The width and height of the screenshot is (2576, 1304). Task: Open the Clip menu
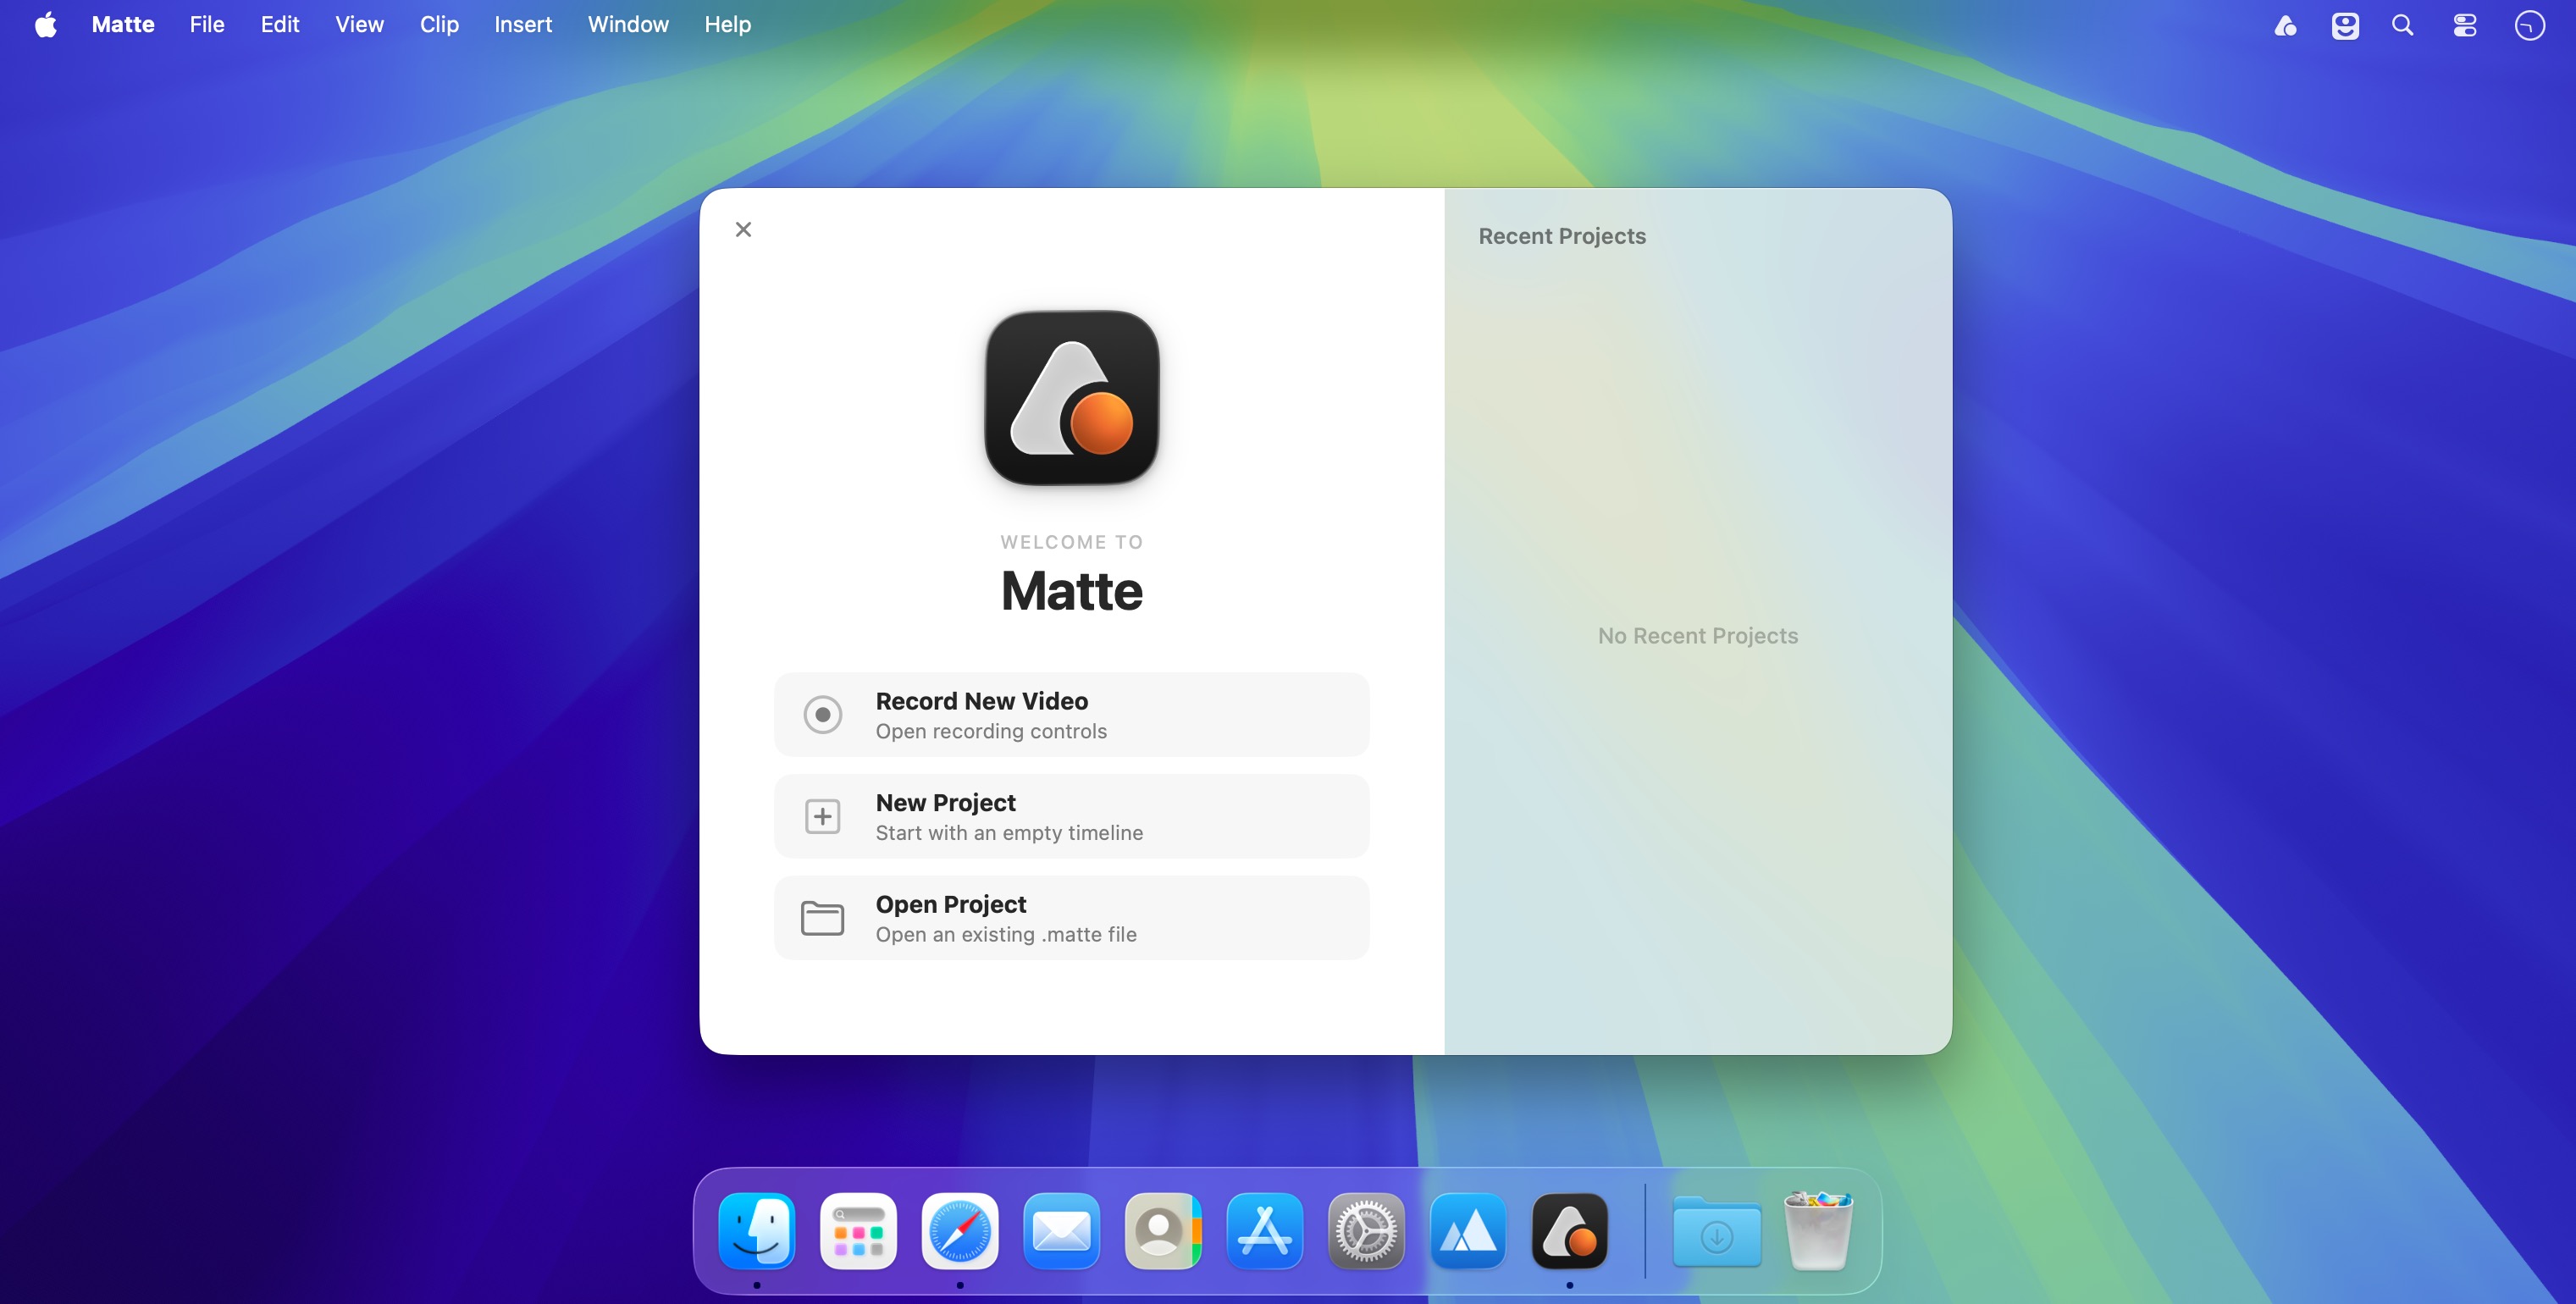tap(439, 25)
